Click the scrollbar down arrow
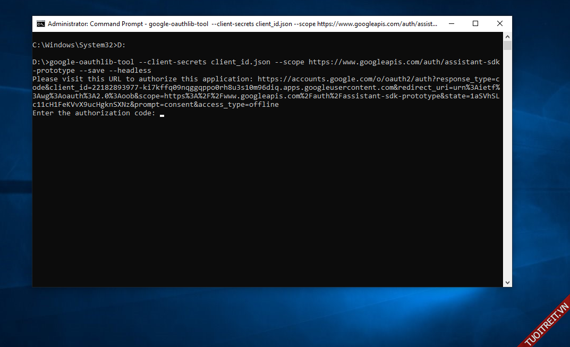 [x=507, y=283]
